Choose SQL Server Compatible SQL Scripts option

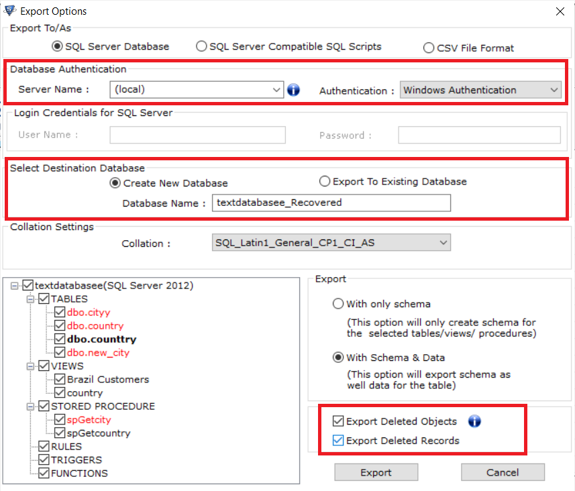pyautogui.click(x=201, y=46)
